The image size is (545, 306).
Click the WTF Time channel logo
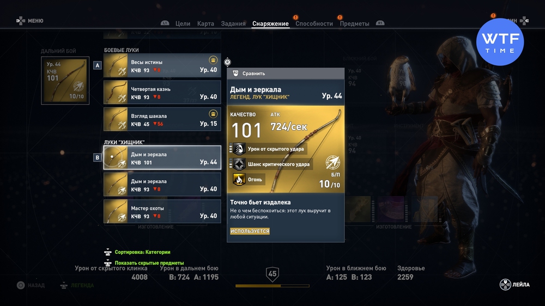500,42
